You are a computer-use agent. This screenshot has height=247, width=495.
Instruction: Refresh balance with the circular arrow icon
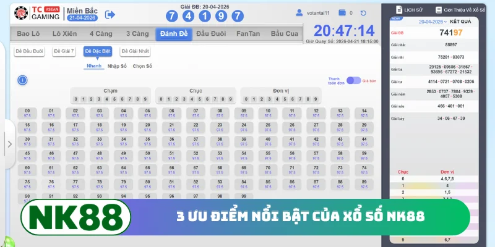point(363,13)
